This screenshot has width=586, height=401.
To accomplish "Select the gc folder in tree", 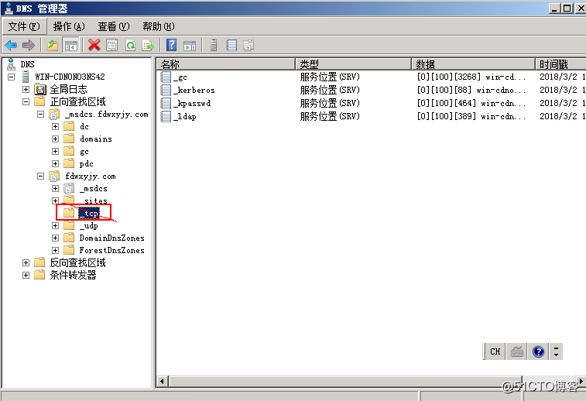I will 84,152.
